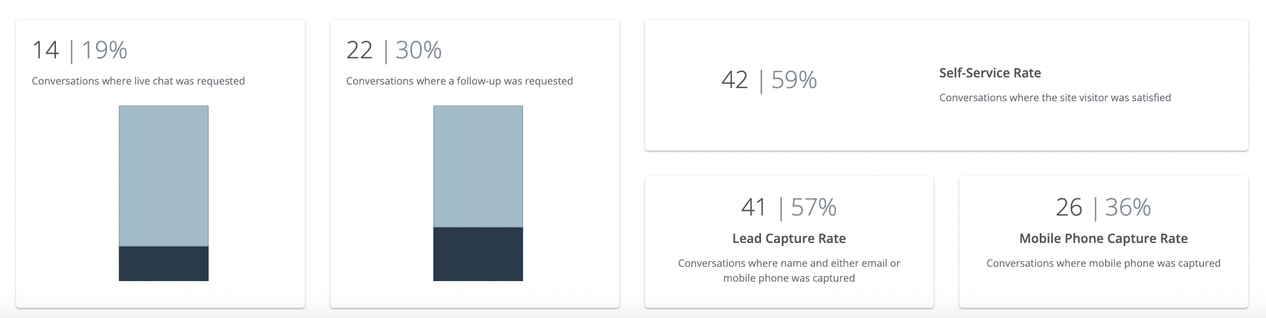The image size is (1266, 318).
Task: Click the 19% live chat percentage
Action: pos(105,50)
